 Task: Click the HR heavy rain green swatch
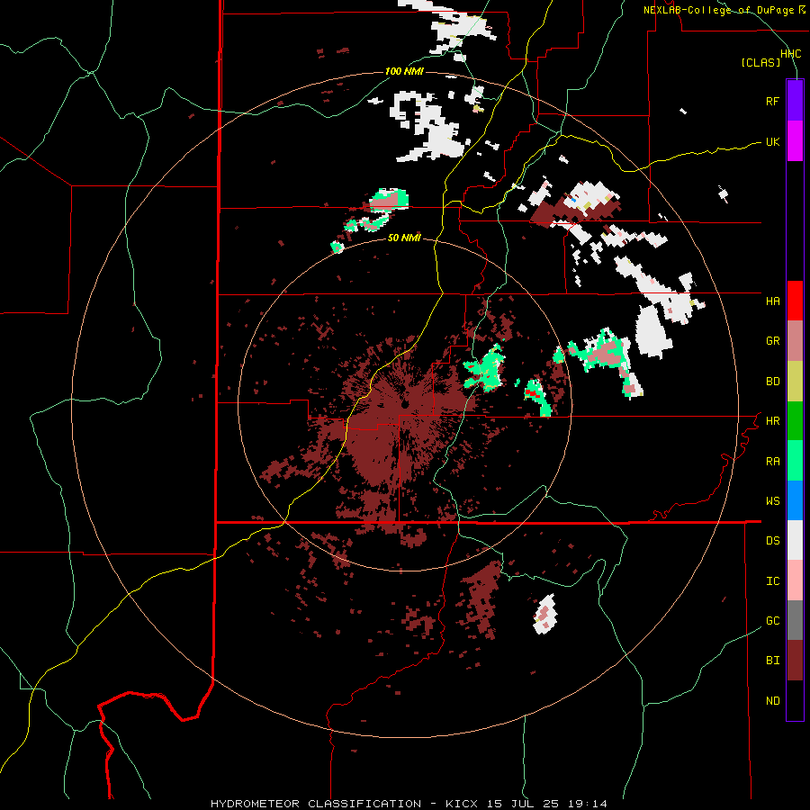(x=795, y=420)
